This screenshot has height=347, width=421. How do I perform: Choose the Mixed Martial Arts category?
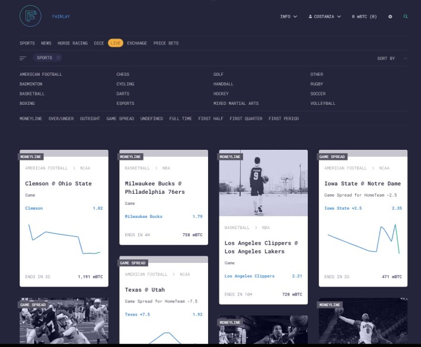click(x=236, y=103)
